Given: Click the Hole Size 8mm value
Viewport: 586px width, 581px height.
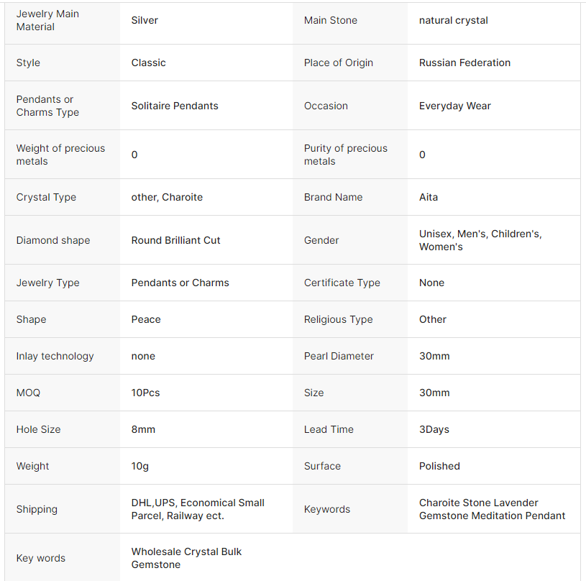Looking at the screenshot, I should click(143, 429).
